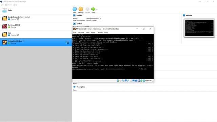
Task: Click network adapter icon in VM status bar
Action: (x=125, y=81)
